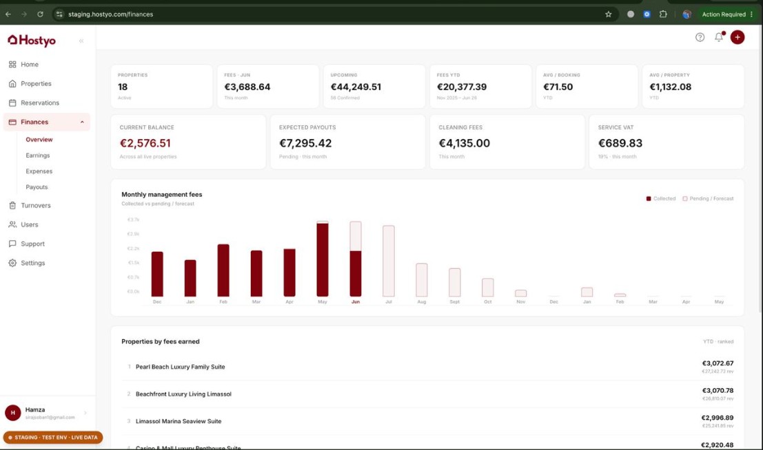Open the help question-mark icon
Viewport: 763px width, 450px height.
coord(700,37)
